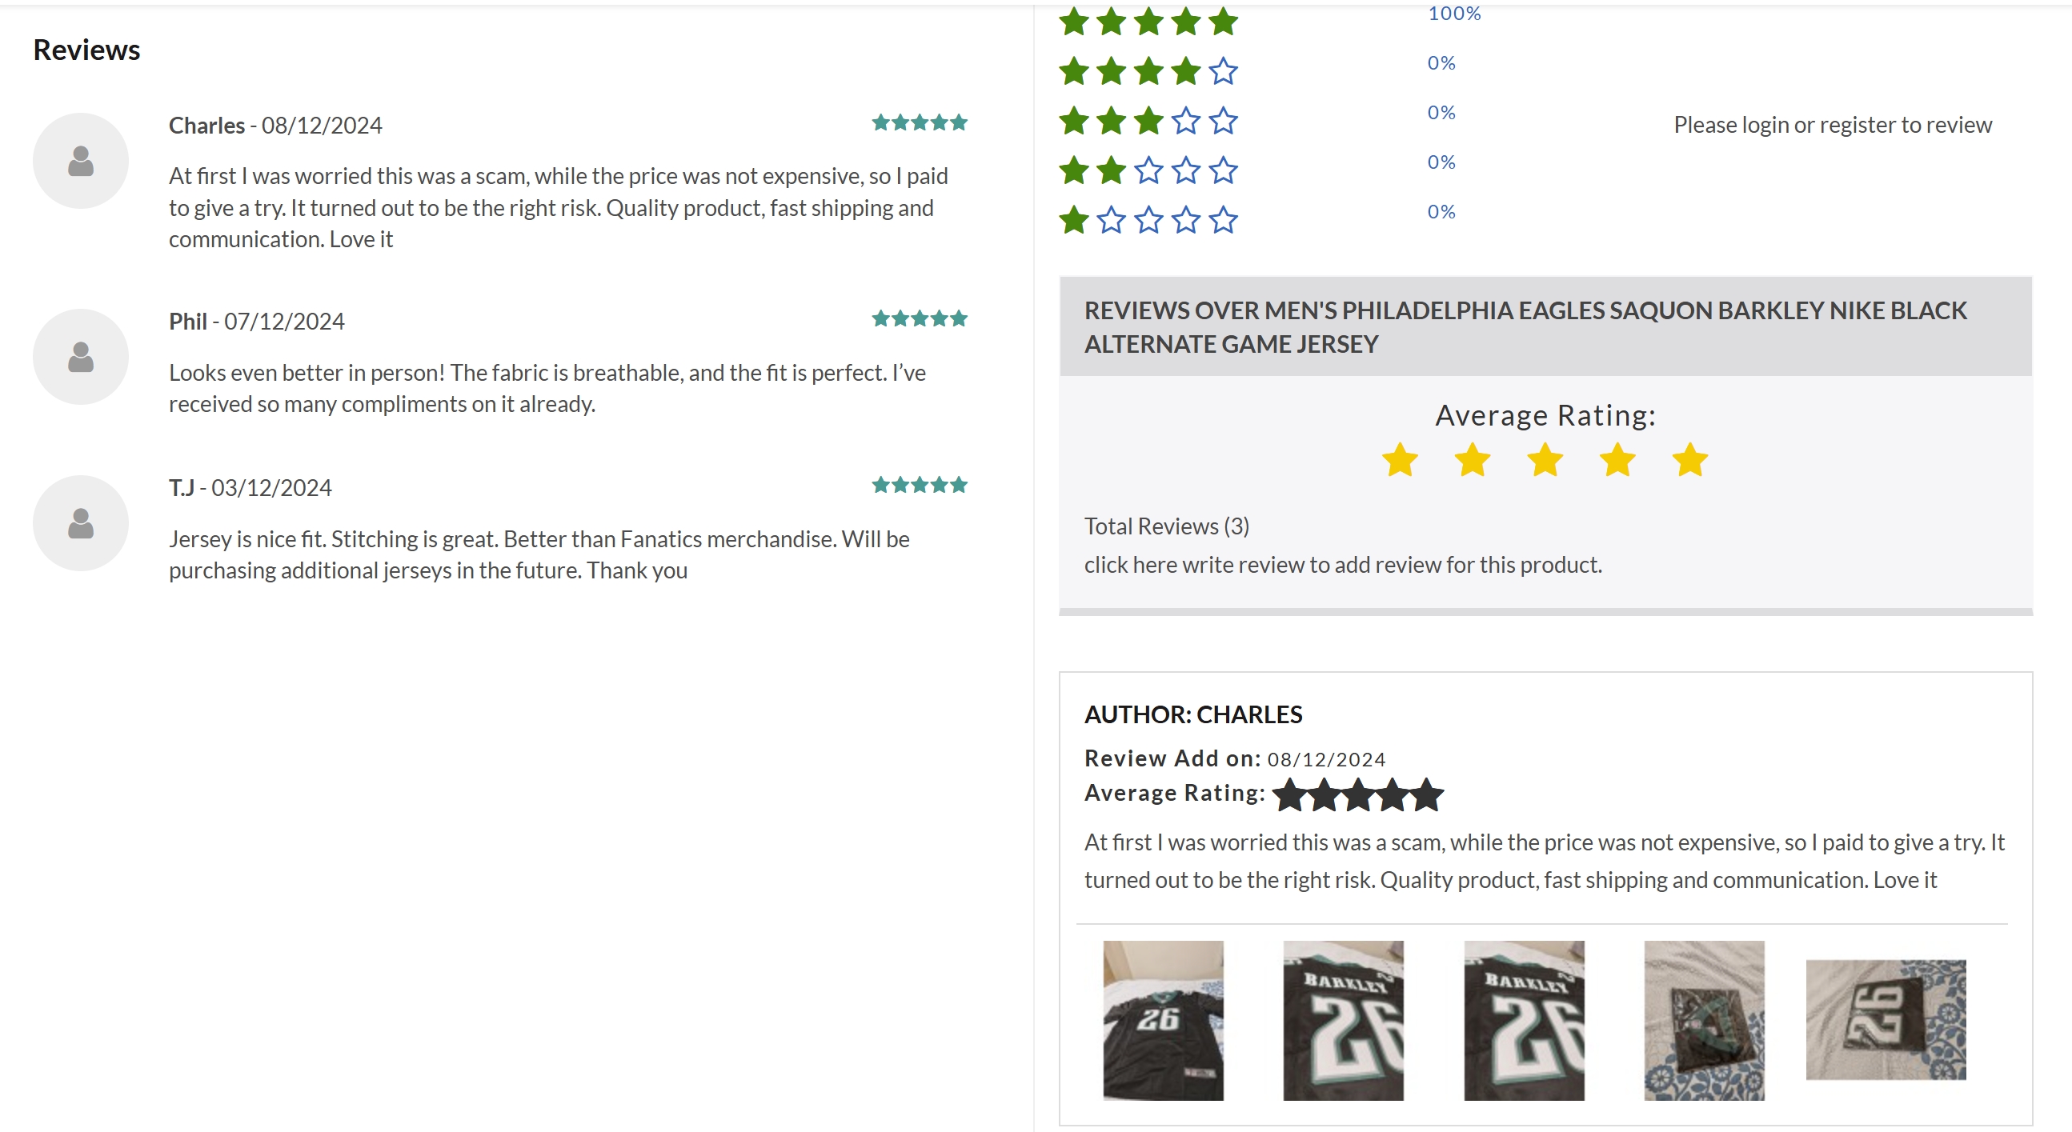The width and height of the screenshot is (2072, 1132).
Task: Click the five-star rating on Phil's review
Action: (920, 319)
